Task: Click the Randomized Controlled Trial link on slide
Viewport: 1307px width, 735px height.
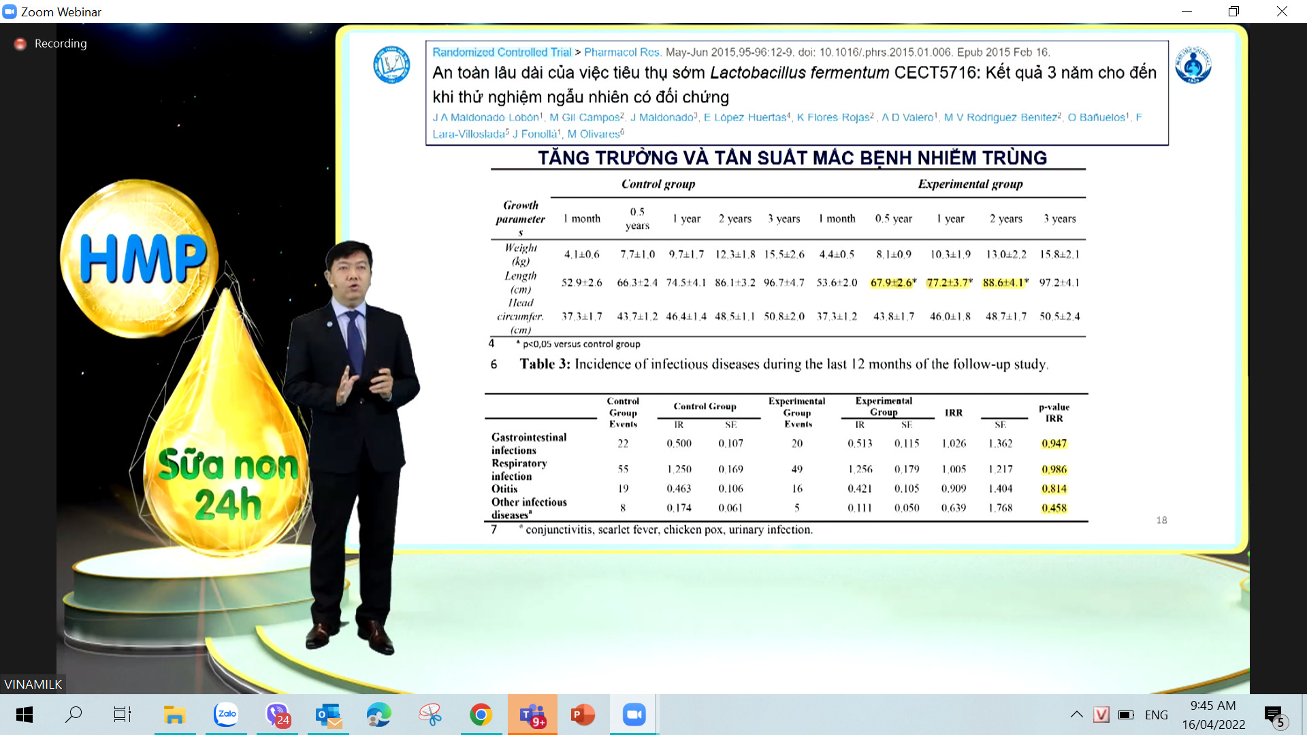Action: coord(502,52)
